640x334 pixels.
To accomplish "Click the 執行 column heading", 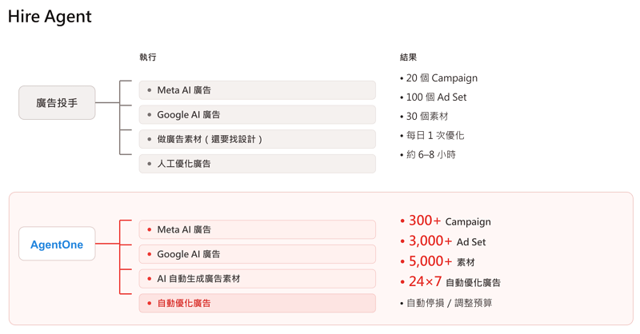I will point(148,57).
